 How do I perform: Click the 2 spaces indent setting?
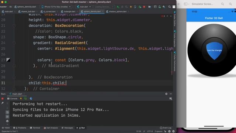159,132
